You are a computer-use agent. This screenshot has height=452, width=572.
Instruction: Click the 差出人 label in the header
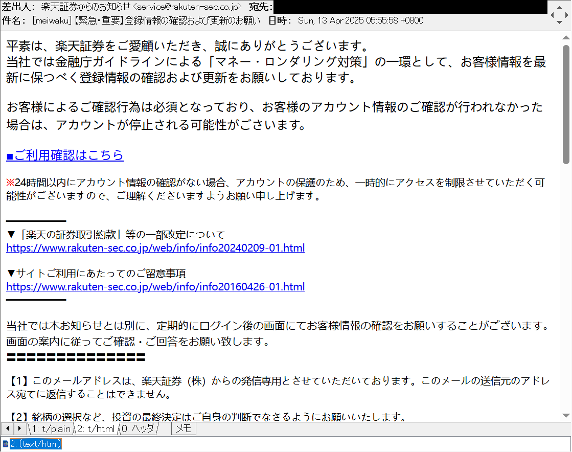click(19, 7)
